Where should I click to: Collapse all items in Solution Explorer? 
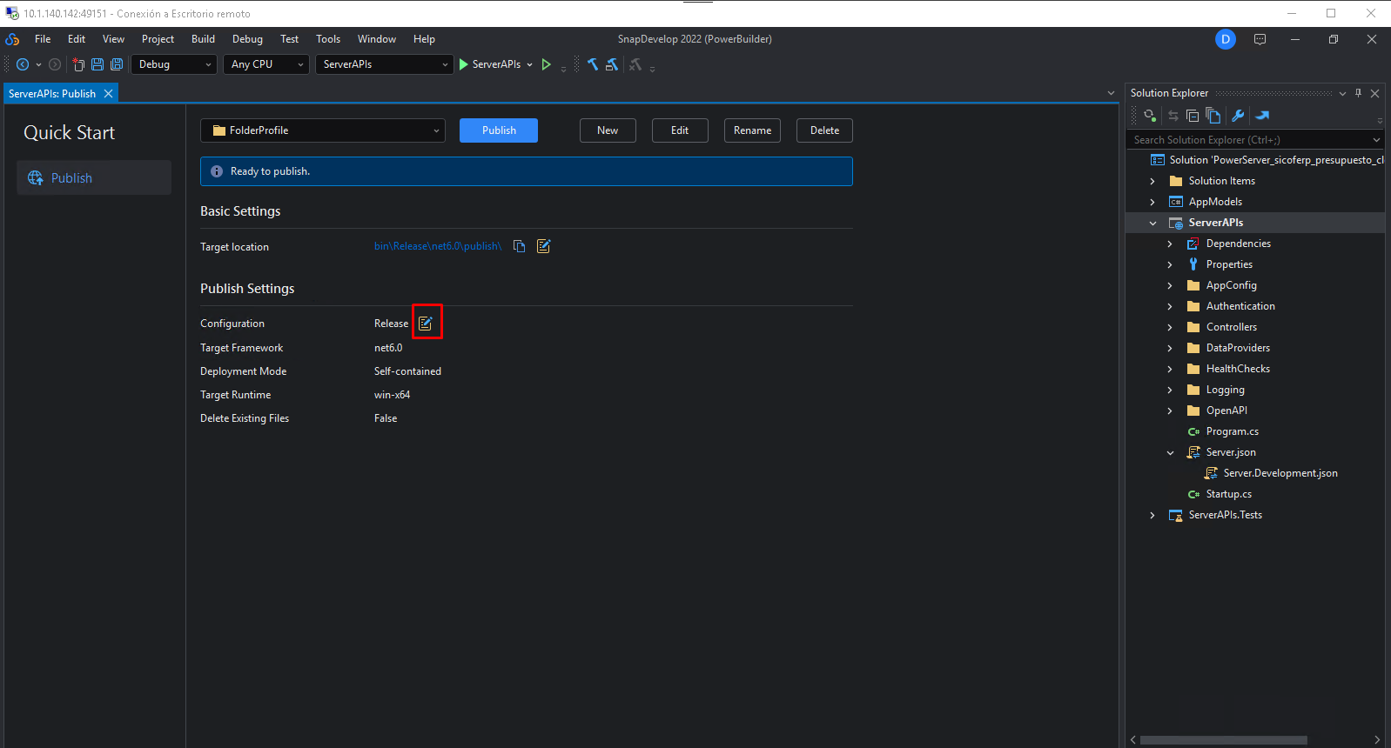tap(1193, 116)
